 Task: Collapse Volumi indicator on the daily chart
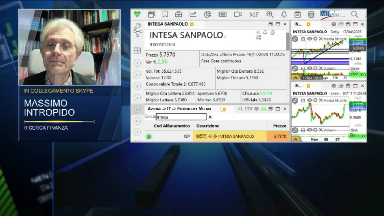(303, 69)
